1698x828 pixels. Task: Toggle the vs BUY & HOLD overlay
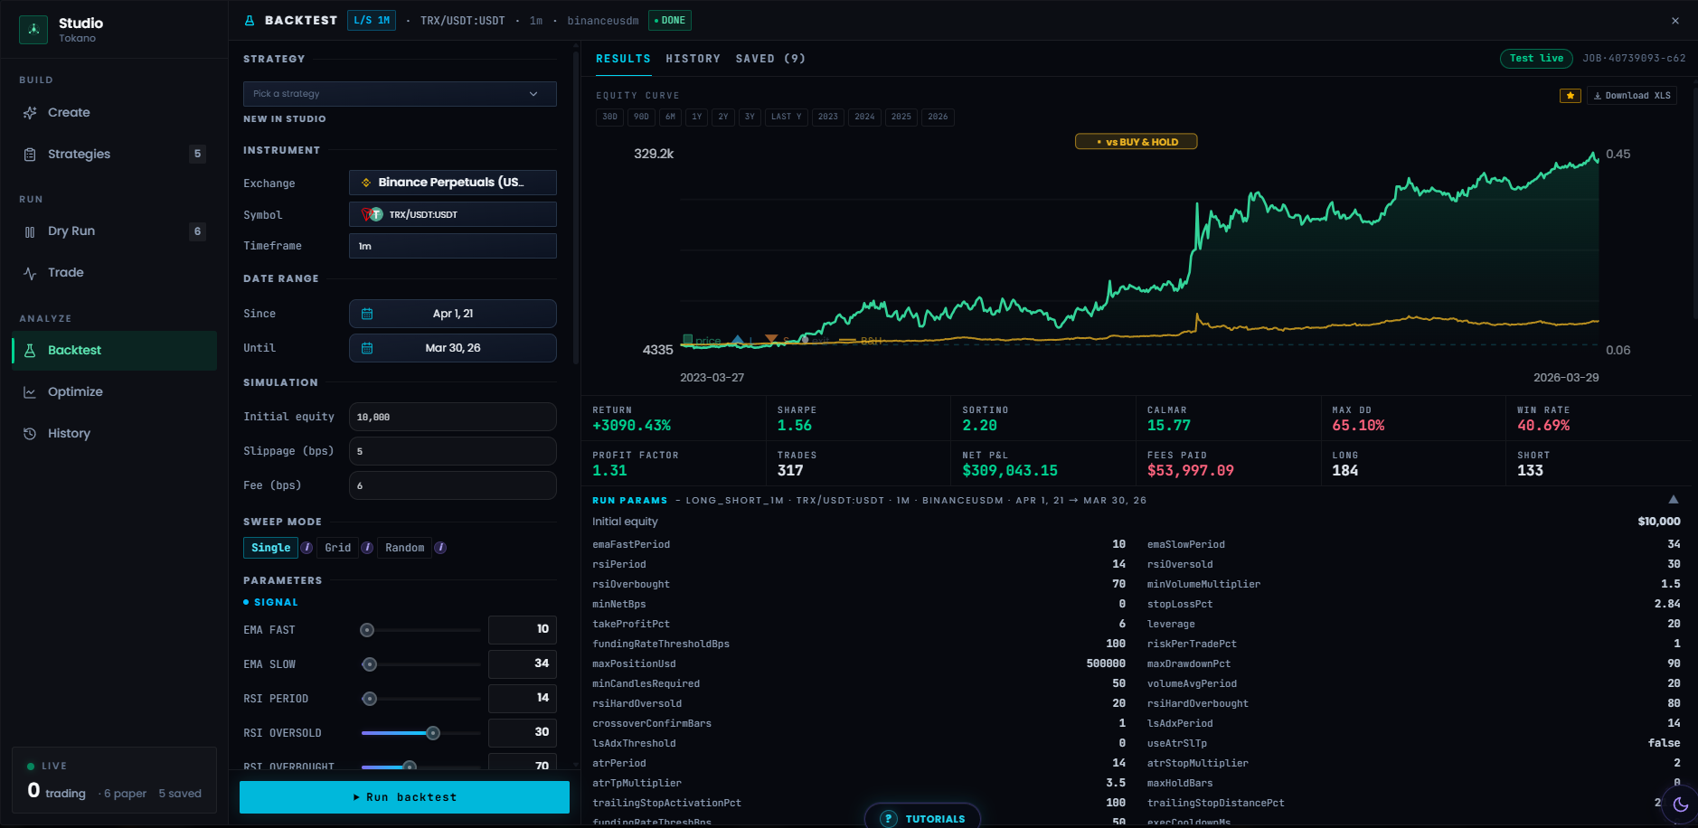(x=1136, y=142)
